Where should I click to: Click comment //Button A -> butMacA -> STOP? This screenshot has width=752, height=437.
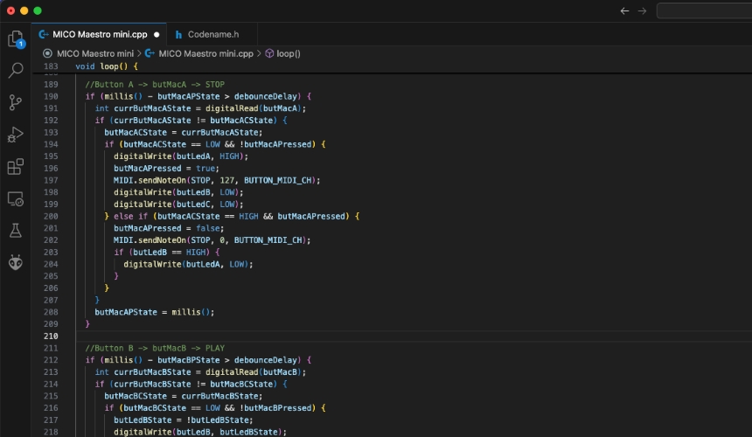155,84
